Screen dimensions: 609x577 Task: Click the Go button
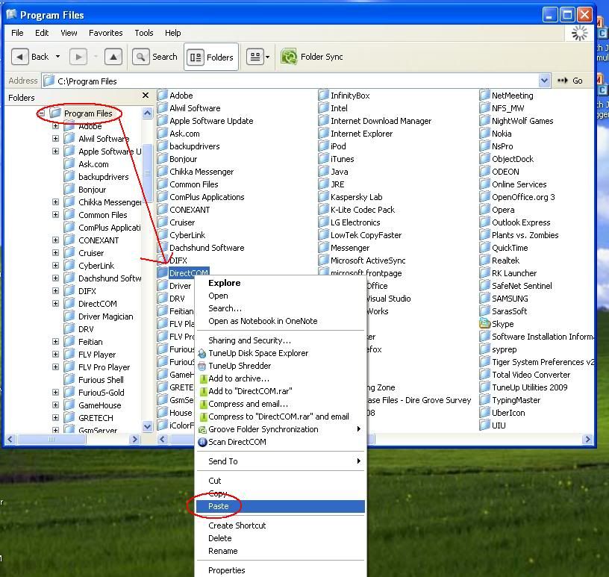tap(571, 81)
